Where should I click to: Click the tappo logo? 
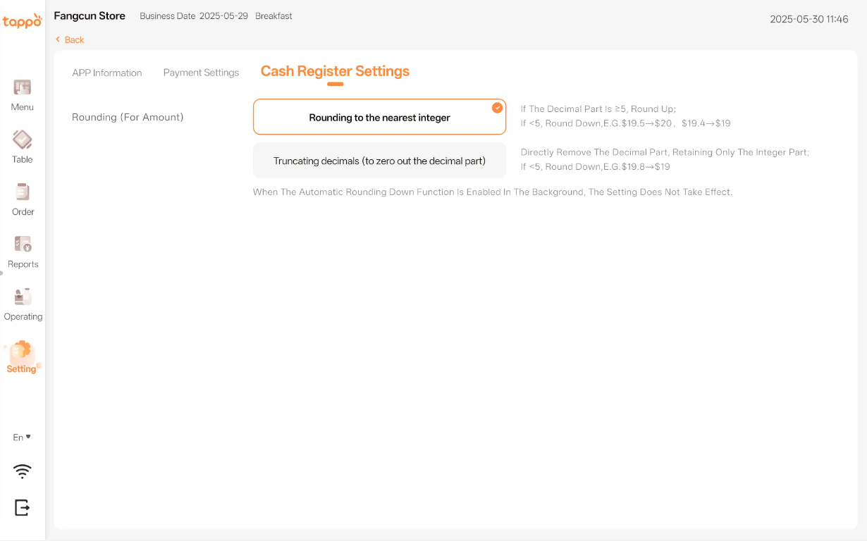(22, 21)
